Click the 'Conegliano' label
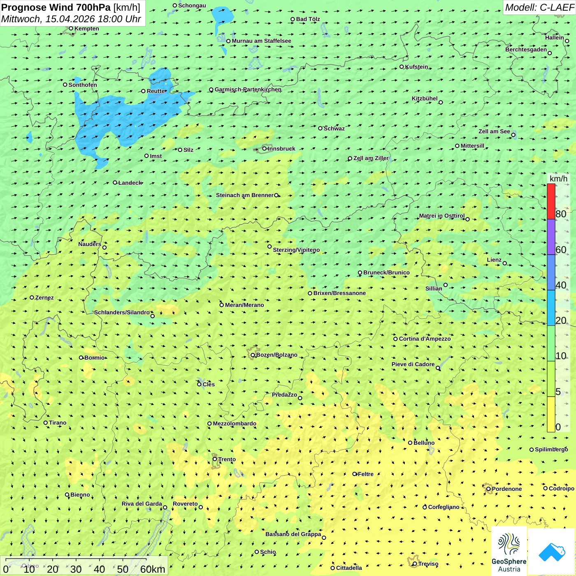This screenshot has width=576, height=576. (x=444, y=507)
